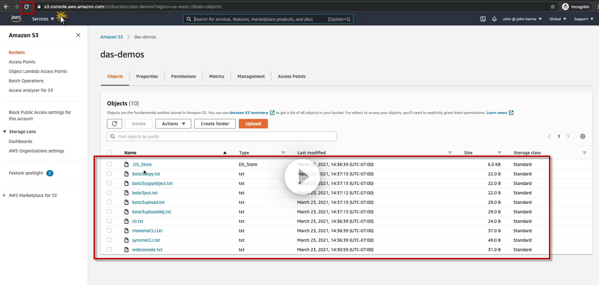Close the Amazon S3 side navigation panel

78,35
